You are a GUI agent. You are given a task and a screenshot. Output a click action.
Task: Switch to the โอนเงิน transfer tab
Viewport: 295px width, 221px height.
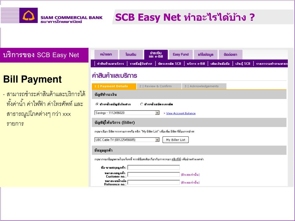tap(131, 54)
